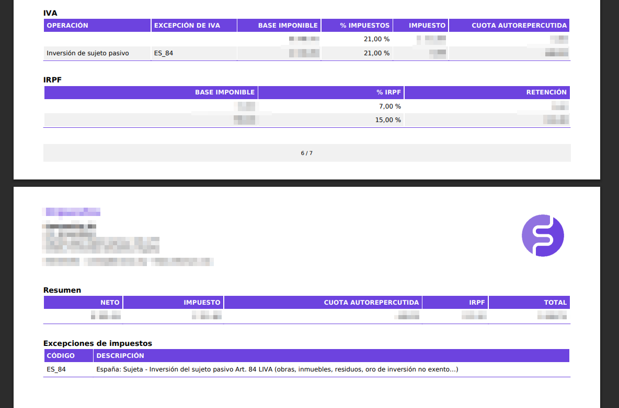Click ES_84 in the IVA table row

coord(164,53)
